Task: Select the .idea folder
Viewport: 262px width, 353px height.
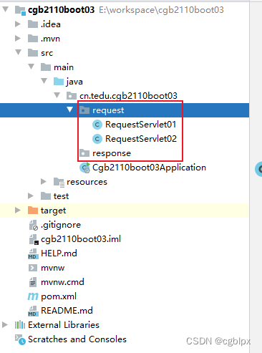Action: point(50,24)
